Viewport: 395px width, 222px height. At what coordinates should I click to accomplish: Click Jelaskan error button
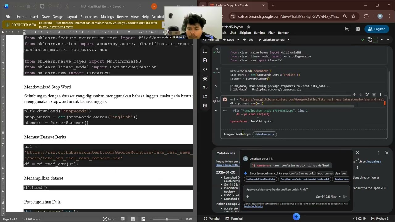point(264,134)
